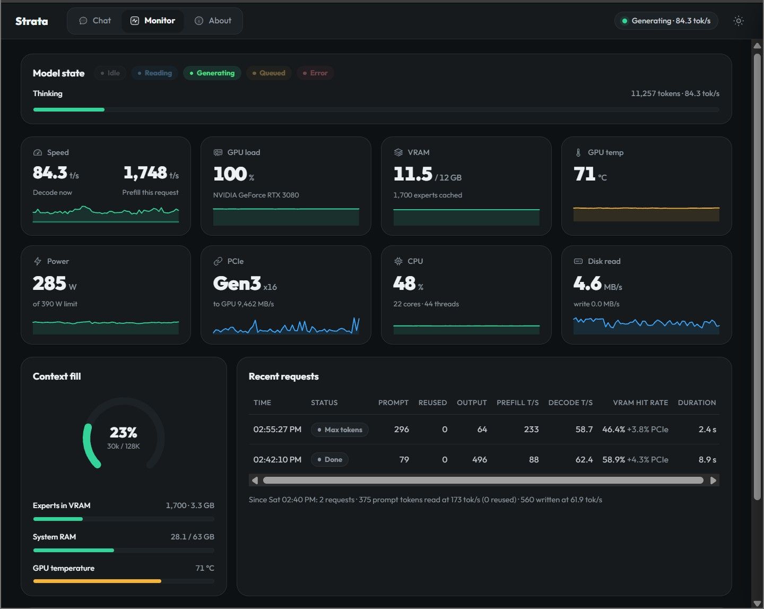Click the Speed gauge icon
This screenshot has width=764, height=609.
click(x=38, y=152)
